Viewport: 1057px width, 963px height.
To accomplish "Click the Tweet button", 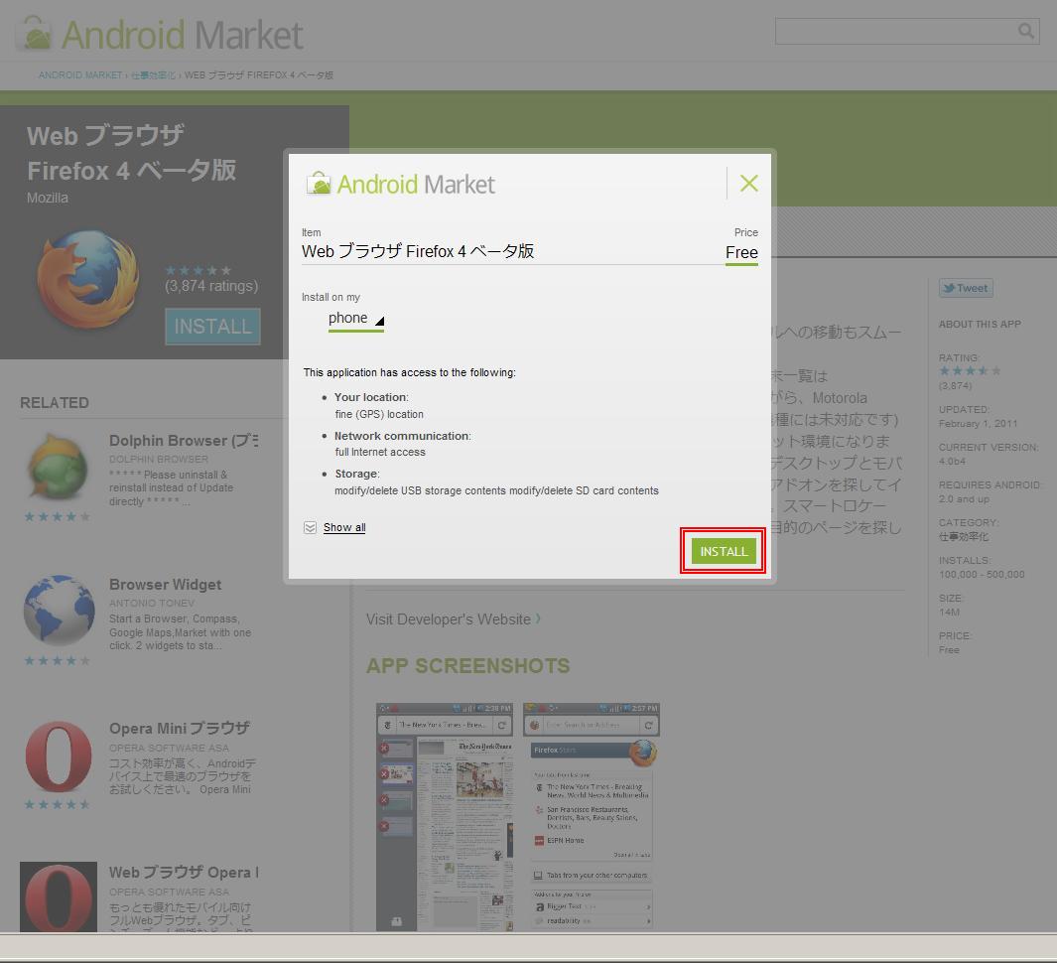I will [966, 288].
